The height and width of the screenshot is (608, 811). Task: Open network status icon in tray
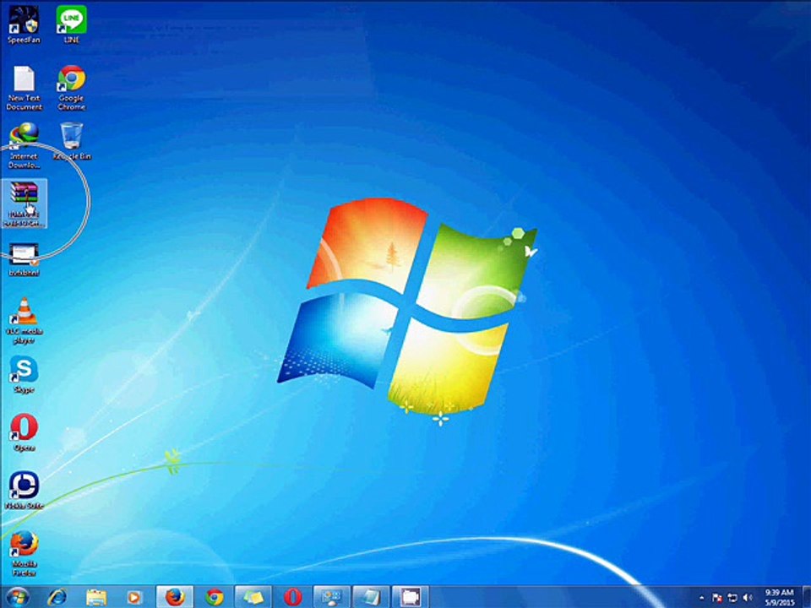[x=732, y=598]
